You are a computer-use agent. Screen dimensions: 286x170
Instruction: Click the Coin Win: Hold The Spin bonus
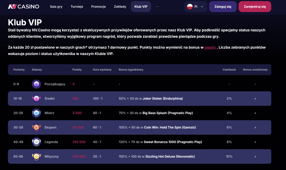pyautogui.click(x=170, y=127)
